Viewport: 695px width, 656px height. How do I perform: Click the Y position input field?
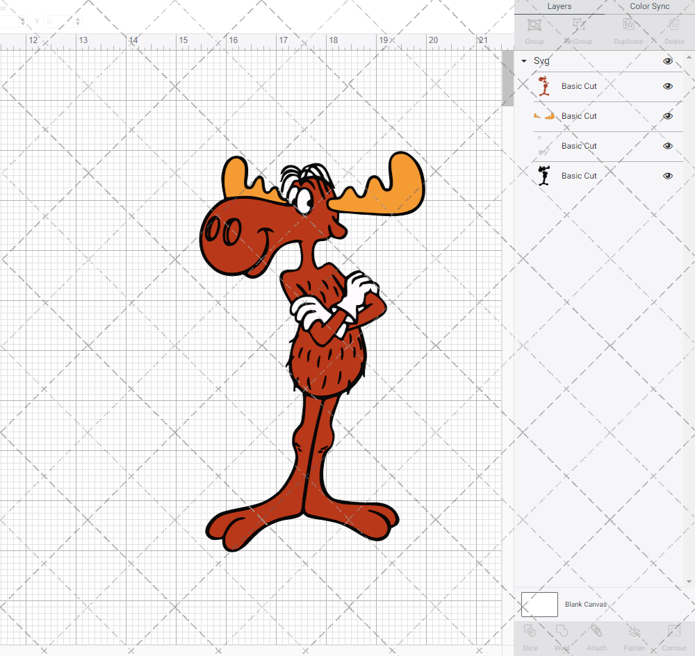pos(58,22)
